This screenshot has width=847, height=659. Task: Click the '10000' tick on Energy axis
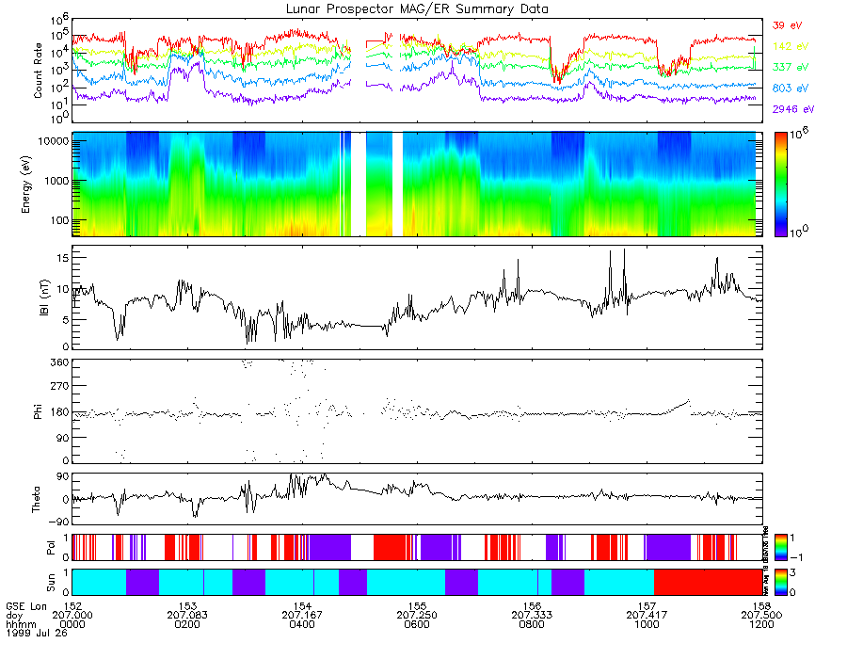(56, 141)
